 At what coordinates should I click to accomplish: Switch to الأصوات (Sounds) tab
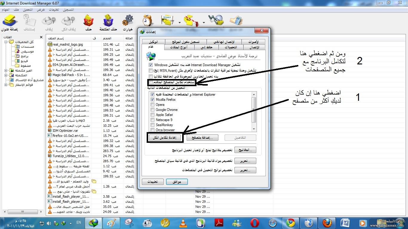pyautogui.click(x=253, y=42)
